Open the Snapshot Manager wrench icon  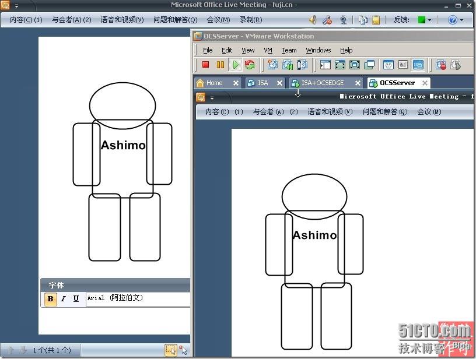click(302, 65)
